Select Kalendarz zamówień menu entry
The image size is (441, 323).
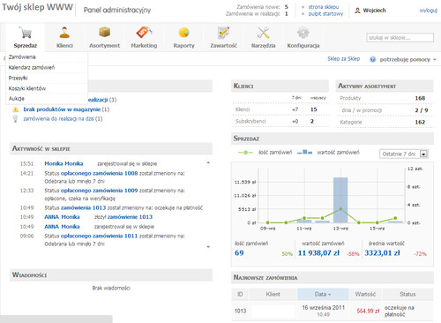pyautogui.click(x=32, y=67)
